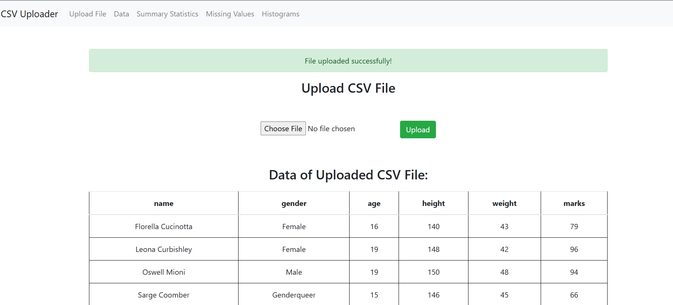The height and width of the screenshot is (305, 673).
Task: Click the age column header
Action: [374, 203]
